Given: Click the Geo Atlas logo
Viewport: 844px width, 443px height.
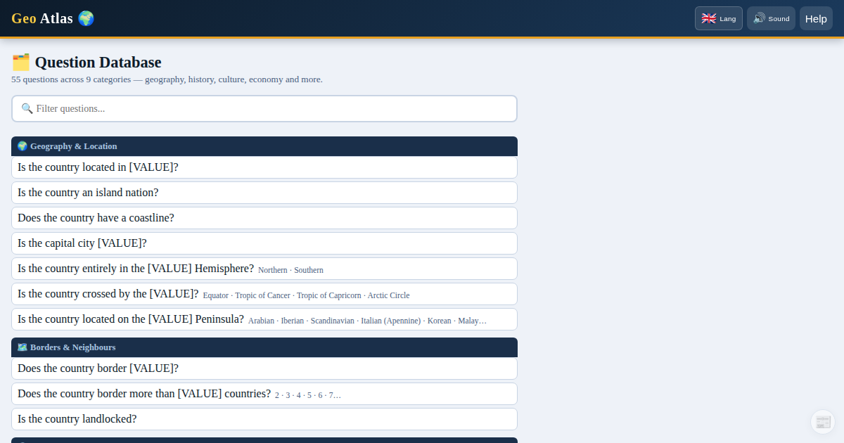Looking at the screenshot, I should click(x=53, y=18).
